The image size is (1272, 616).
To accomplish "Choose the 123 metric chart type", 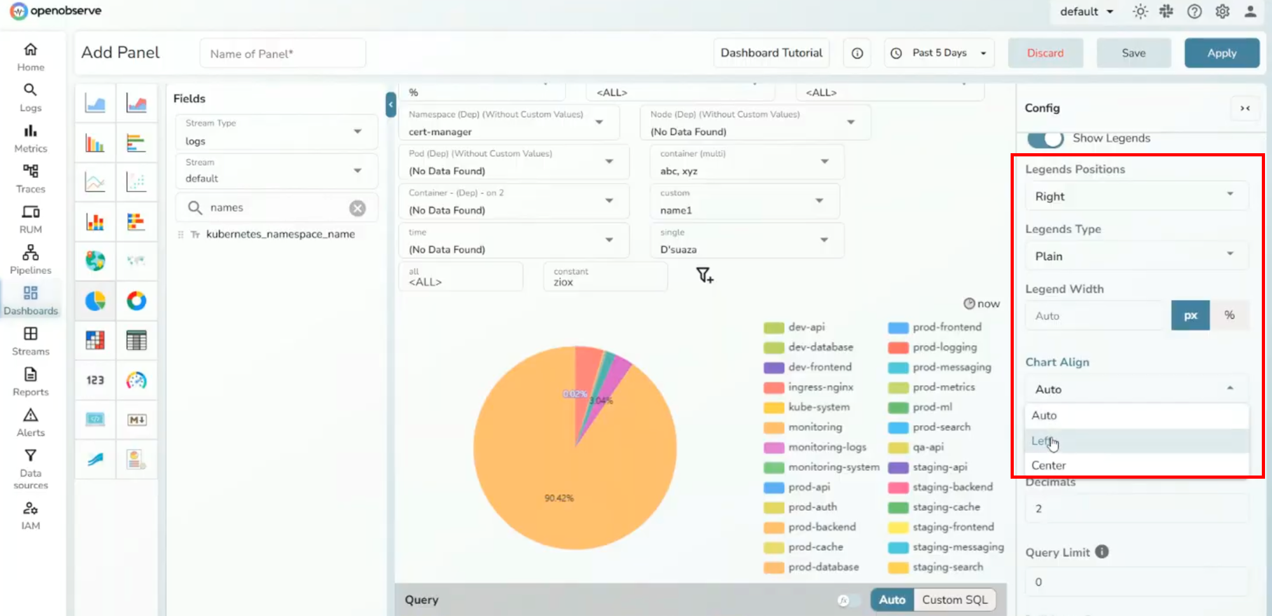I will (x=95, y=380).
